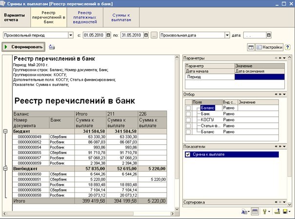Click the Сформировать button
295x219 pixels.
coord(24,47)
